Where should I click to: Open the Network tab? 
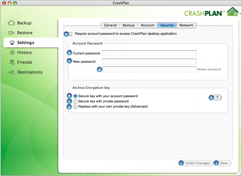186,25
